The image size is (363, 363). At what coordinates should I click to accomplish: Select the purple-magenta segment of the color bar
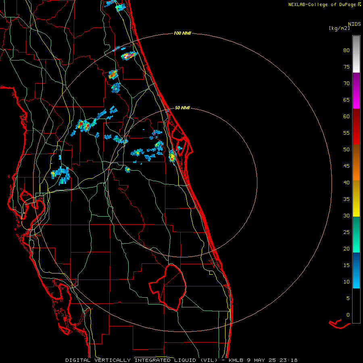(356, 90)
